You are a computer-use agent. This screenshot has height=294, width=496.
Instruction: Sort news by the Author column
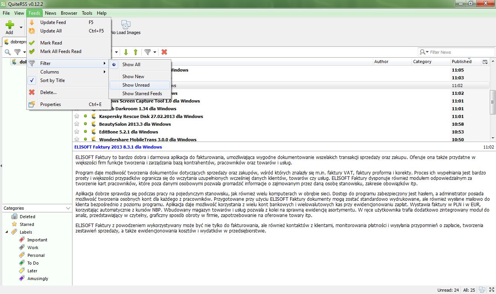click(x=392, y=62)
